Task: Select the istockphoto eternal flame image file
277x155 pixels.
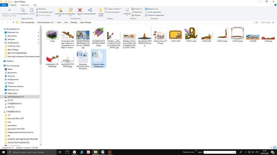Action: [145, 37]
